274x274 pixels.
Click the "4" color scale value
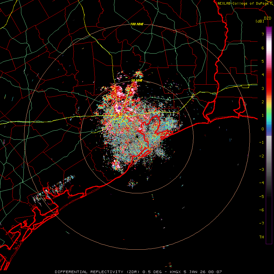(x=263, y=75)
